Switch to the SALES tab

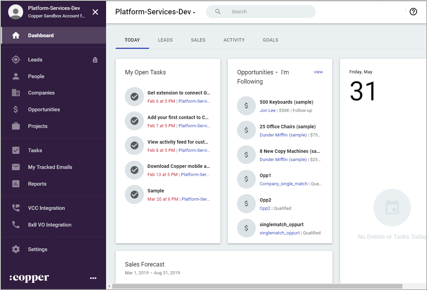pos(198,40)
